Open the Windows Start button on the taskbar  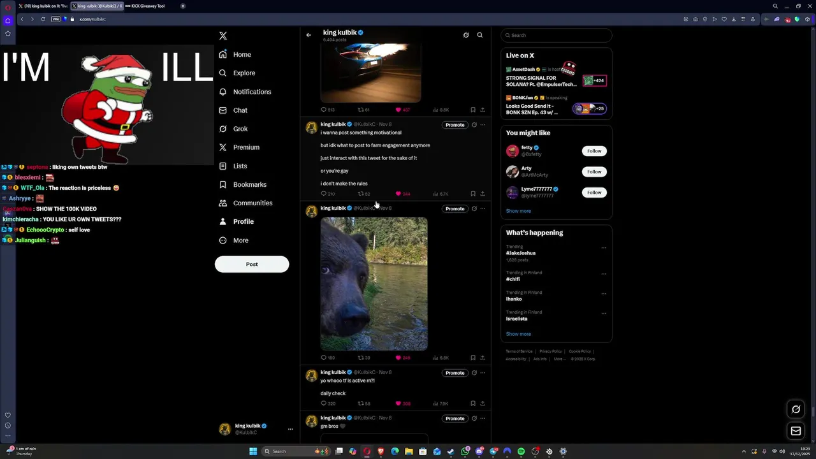click(253, 451)
